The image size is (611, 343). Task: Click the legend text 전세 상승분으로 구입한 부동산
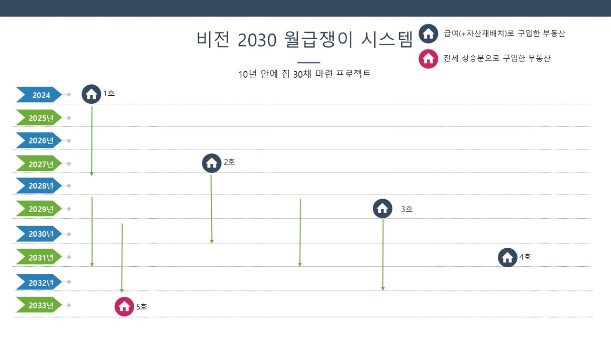tap(497, 58)
